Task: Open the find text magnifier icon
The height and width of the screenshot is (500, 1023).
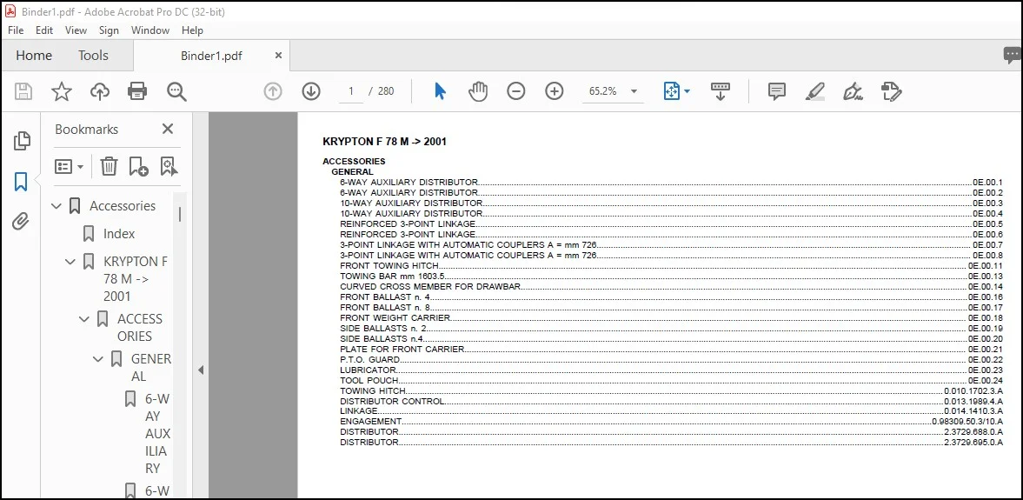Action: point(176,91)
